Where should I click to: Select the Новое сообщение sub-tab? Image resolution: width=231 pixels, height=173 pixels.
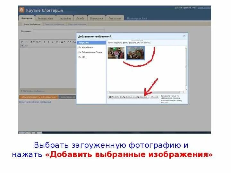pos(32,24)
